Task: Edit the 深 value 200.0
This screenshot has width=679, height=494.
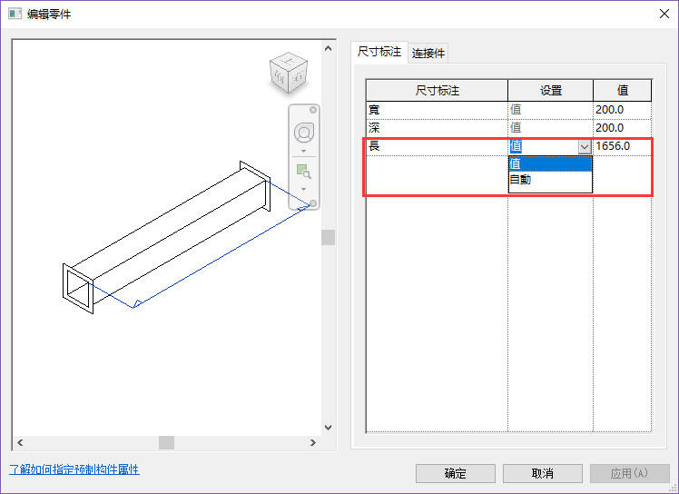Action: coord(623,128)
